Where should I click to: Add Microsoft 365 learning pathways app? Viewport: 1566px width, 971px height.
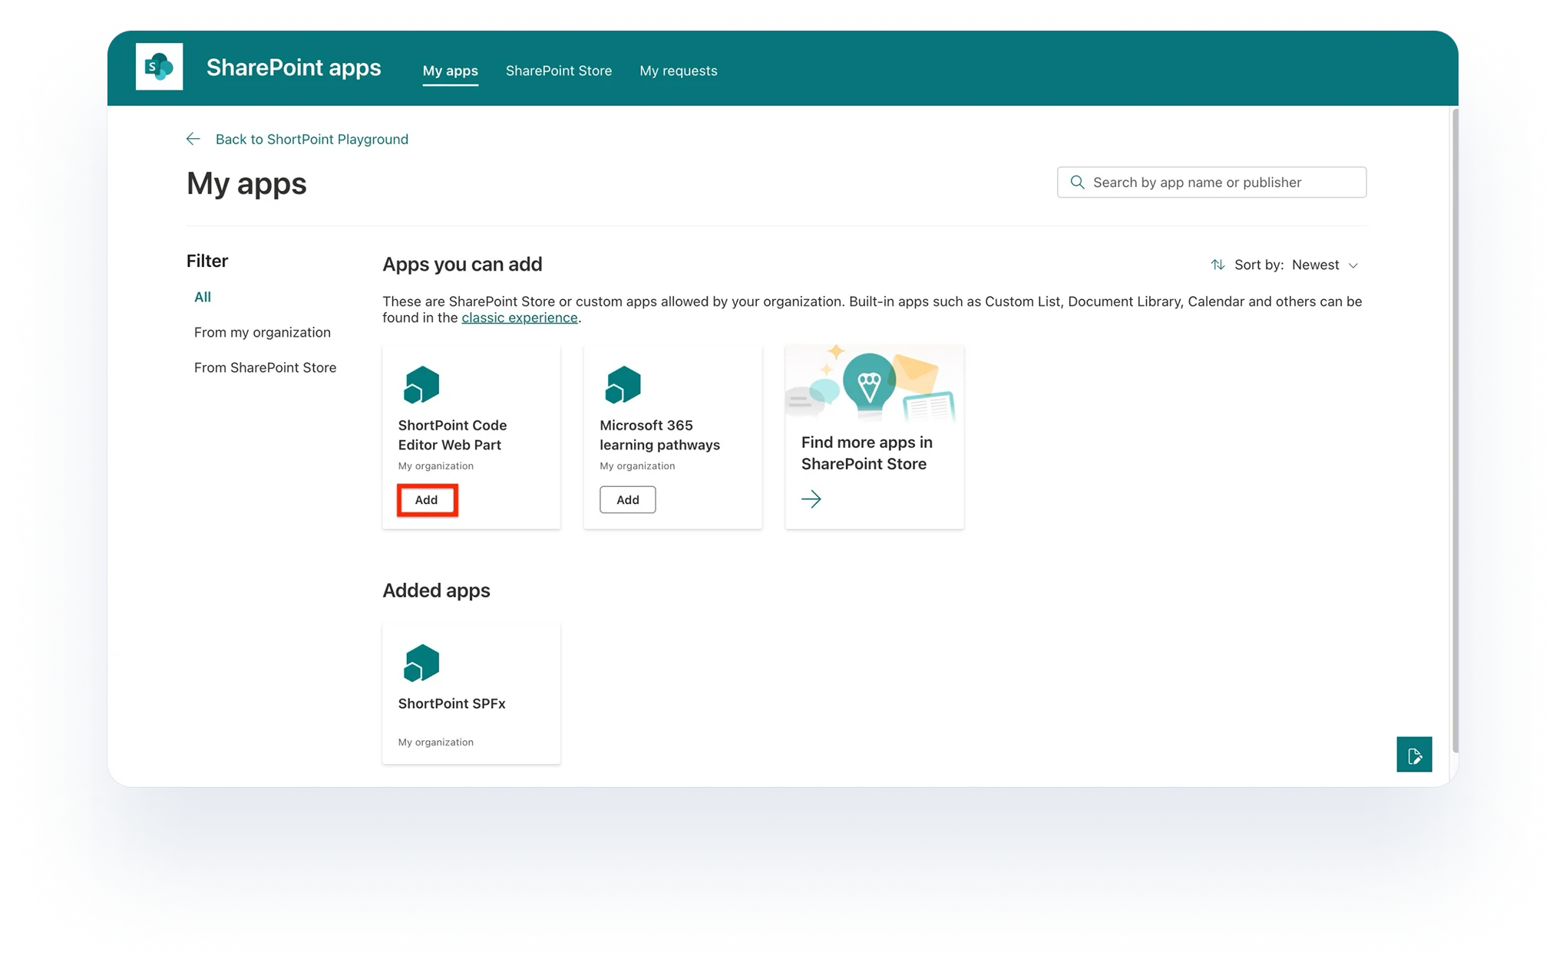[x=628, y=500]
